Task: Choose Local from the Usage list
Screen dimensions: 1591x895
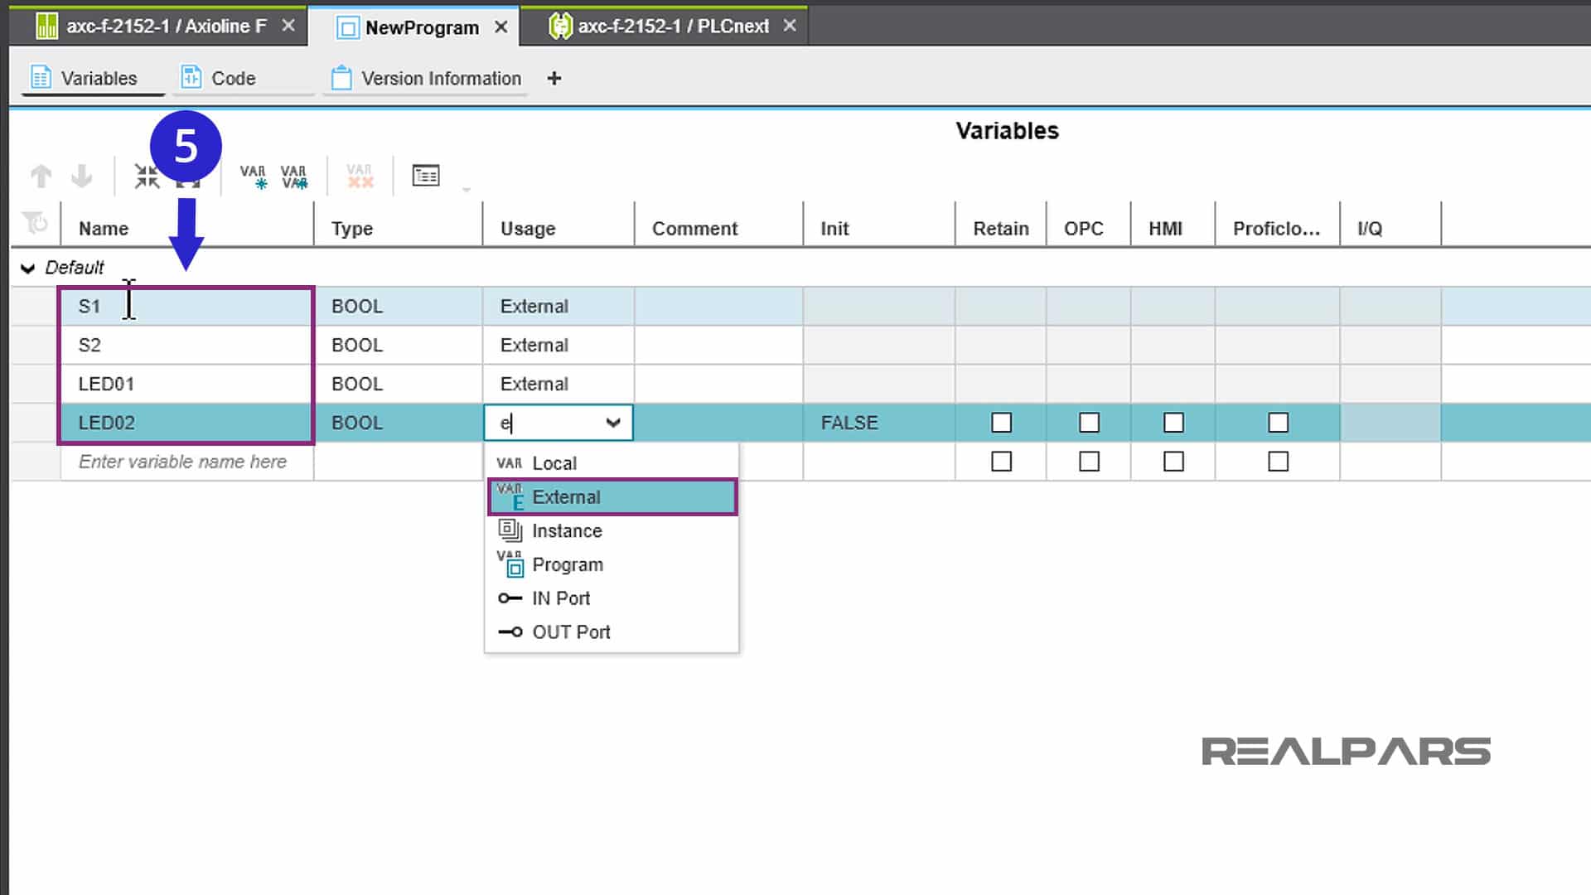Action: (612, 463)
